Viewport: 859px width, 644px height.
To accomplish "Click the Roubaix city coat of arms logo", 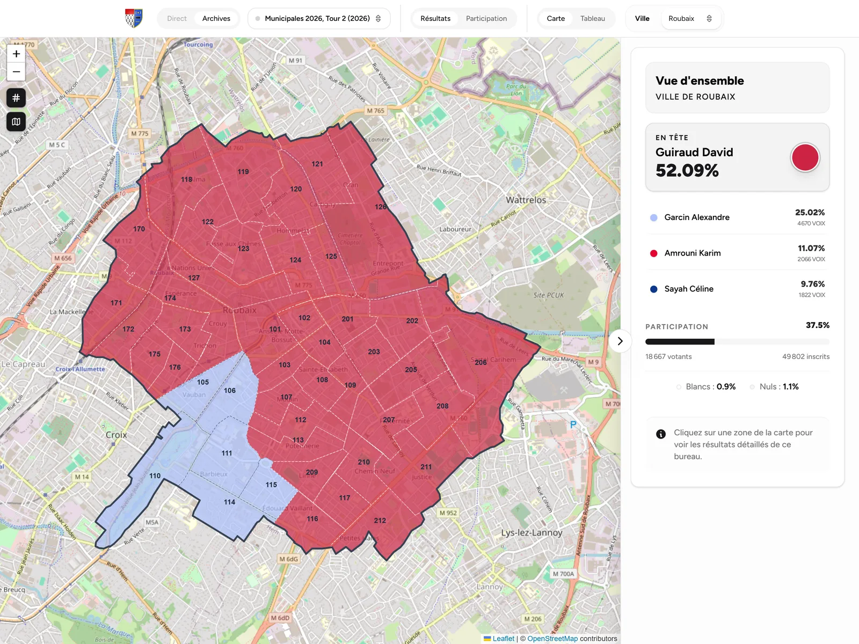I will point(134,18).
